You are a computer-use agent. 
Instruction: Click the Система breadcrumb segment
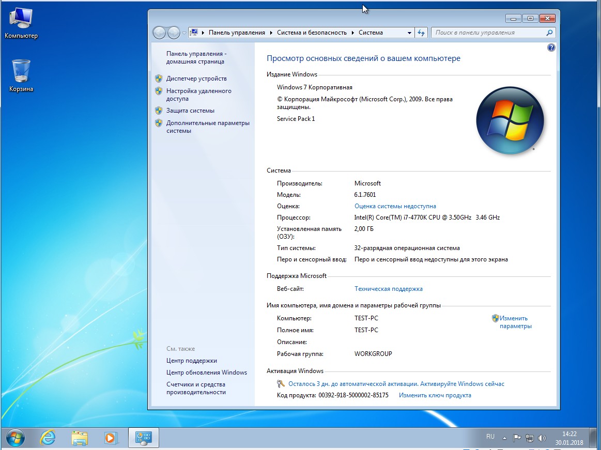pos(371,33)
